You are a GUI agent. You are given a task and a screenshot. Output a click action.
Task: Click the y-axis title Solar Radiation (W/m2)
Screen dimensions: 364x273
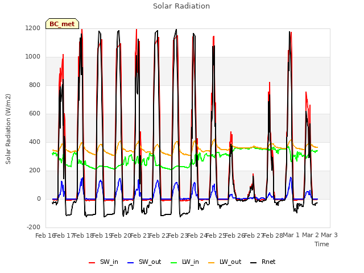(8, 129)
